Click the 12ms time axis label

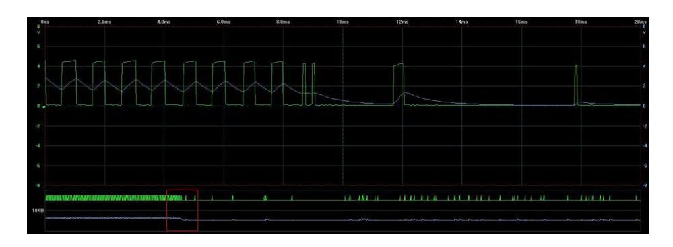(x=403, y=22)
